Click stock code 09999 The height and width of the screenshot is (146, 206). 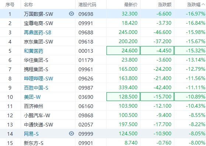tap(86, 134)
